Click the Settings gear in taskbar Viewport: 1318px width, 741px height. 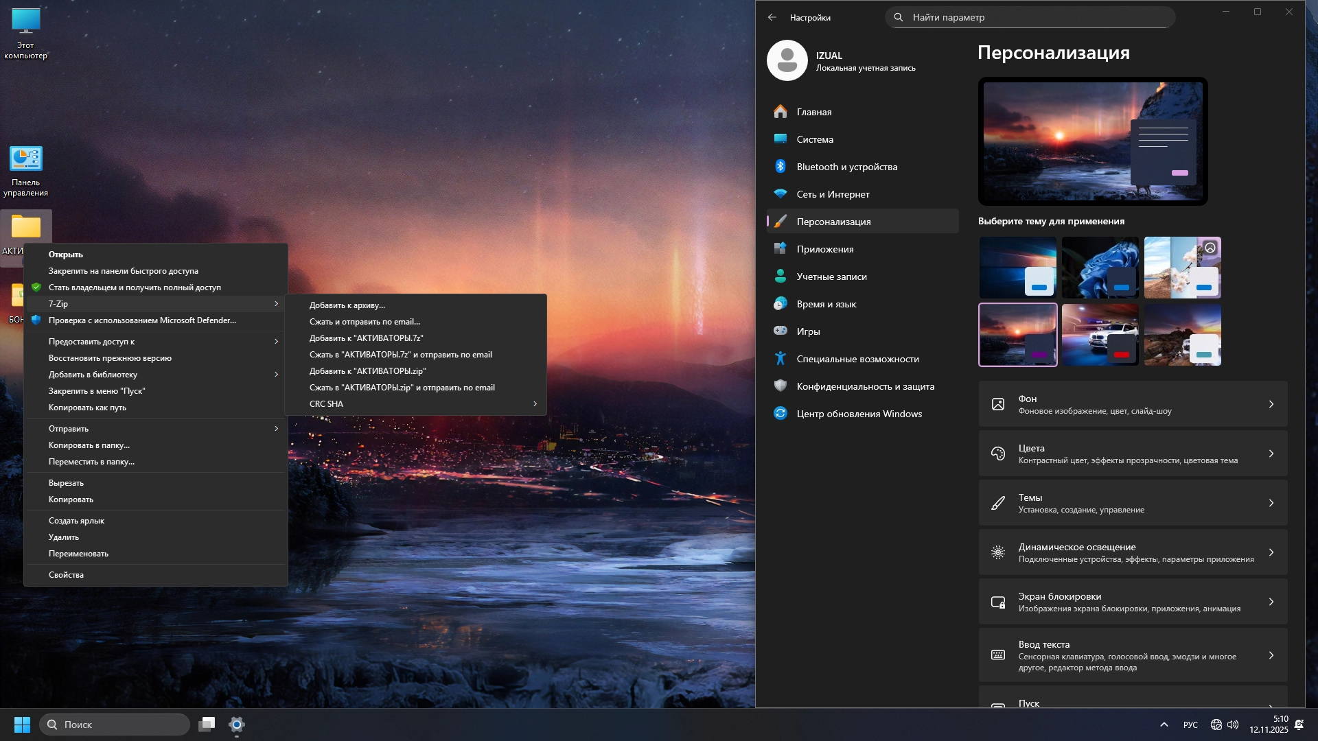[x=237, y=725]
